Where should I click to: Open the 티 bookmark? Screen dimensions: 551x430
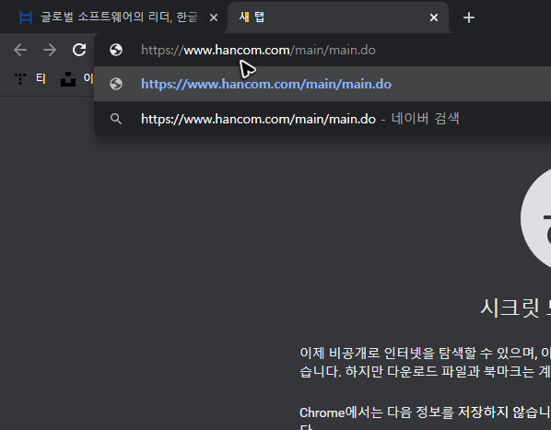(x=30, y=78)
